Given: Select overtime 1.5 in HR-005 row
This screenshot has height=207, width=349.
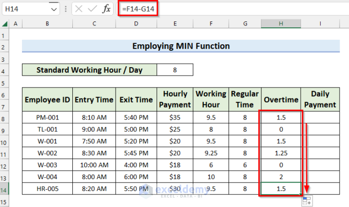Looking at the screenshot, I should 281,189.
